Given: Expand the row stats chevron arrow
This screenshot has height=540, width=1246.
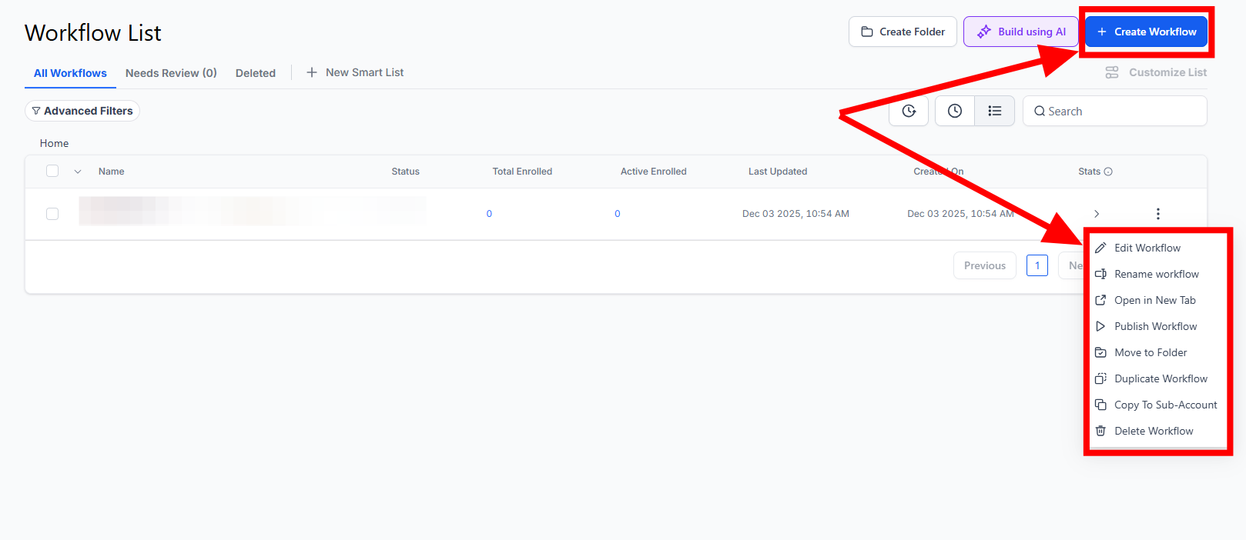Looking at the screenshot, I should tap(1097, 214).
